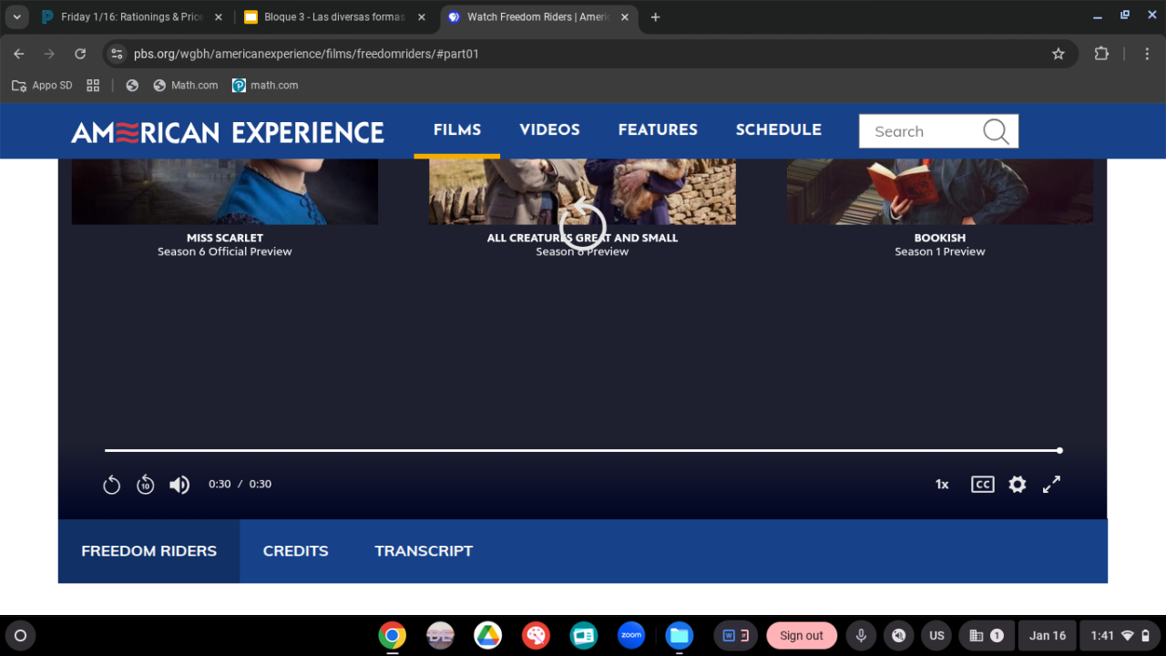1166x656 pixels.
Task: Open the FEATURES menu
Action: coord(658,129)
